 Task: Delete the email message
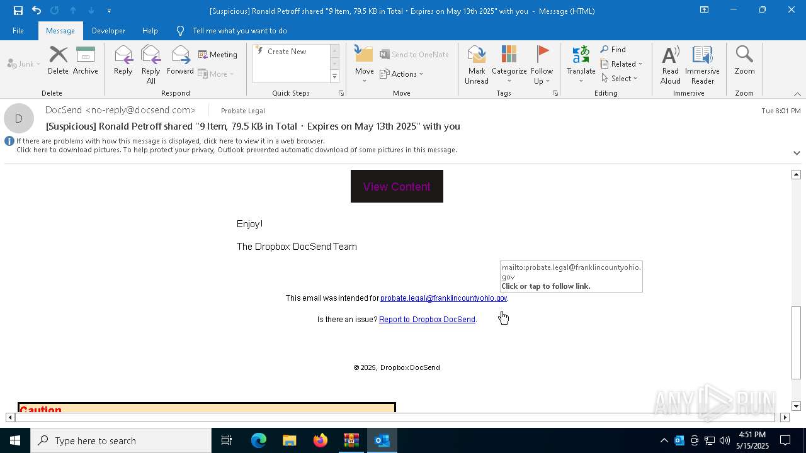click(58, 61)
